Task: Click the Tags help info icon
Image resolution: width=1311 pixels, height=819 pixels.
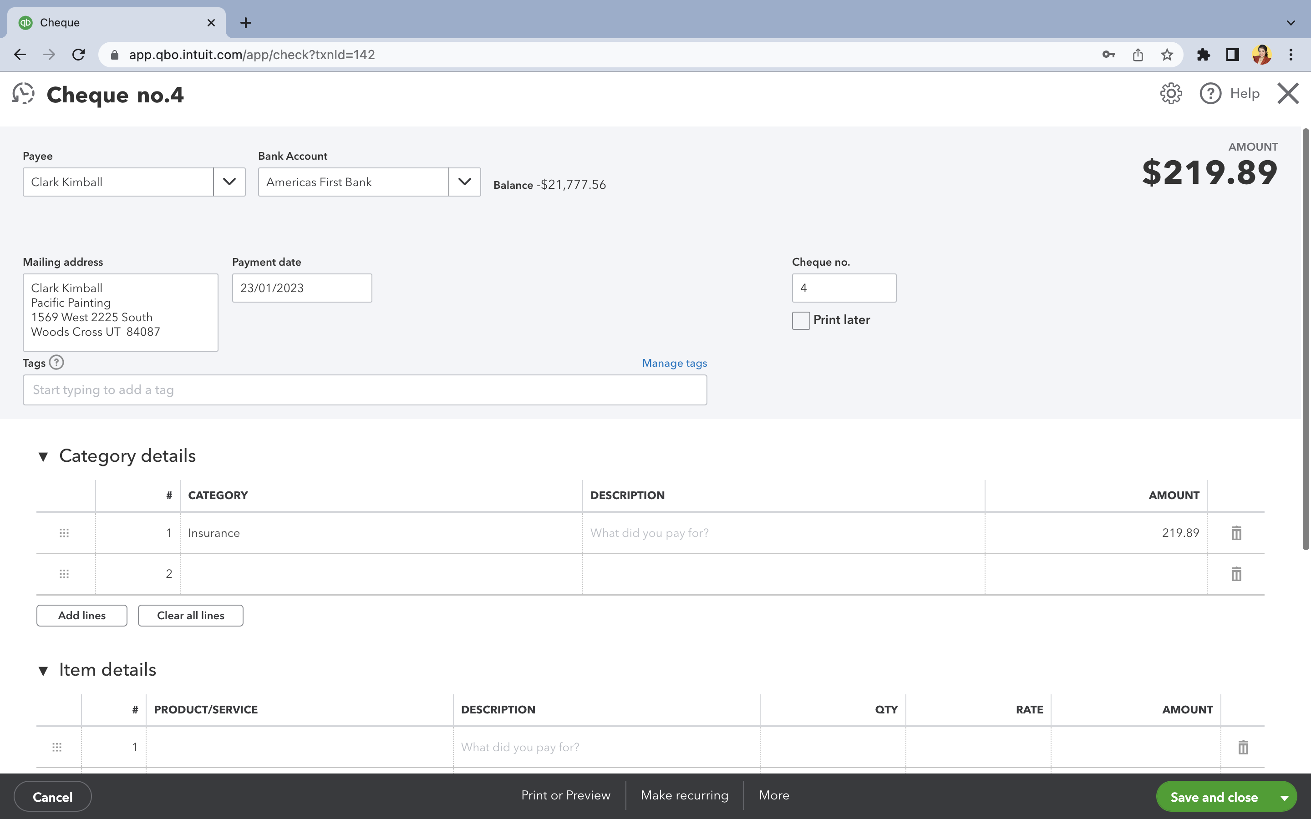Action: [x=56, y=362]
